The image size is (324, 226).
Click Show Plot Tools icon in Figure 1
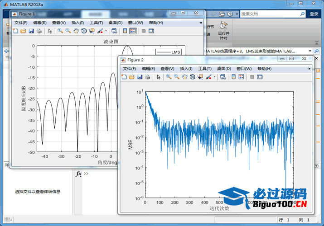point(151,31)
